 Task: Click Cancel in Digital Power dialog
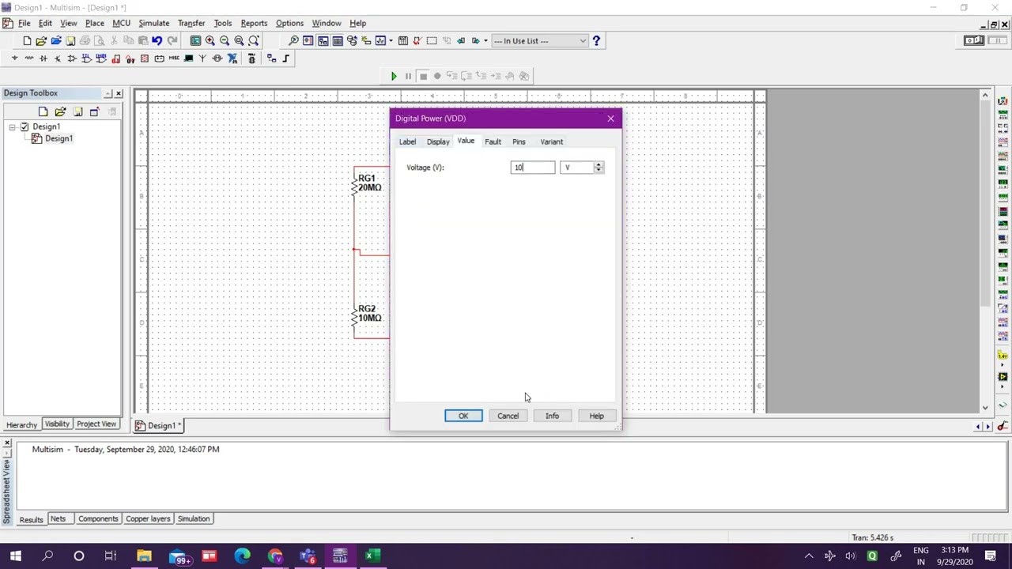pyautogui.click(x=508, y=416)
